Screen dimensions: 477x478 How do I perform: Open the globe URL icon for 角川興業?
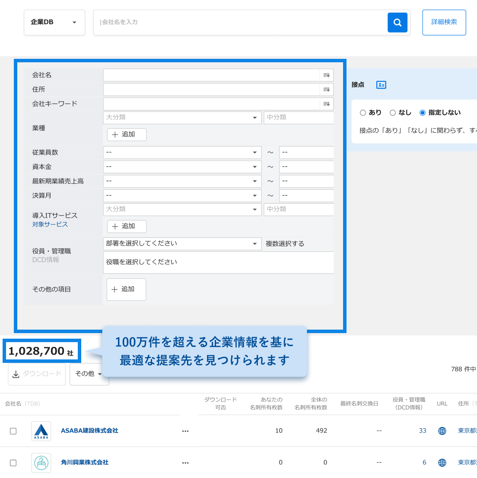point(442,462)
